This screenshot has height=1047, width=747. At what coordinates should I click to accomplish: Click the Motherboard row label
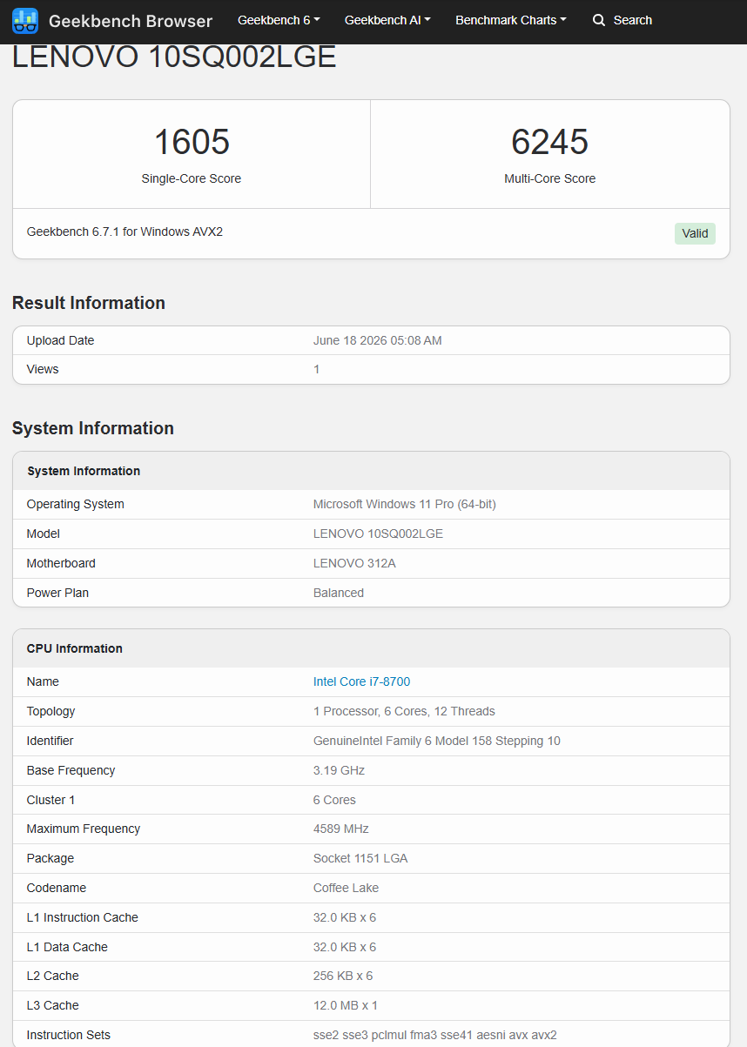click(61, 563)
